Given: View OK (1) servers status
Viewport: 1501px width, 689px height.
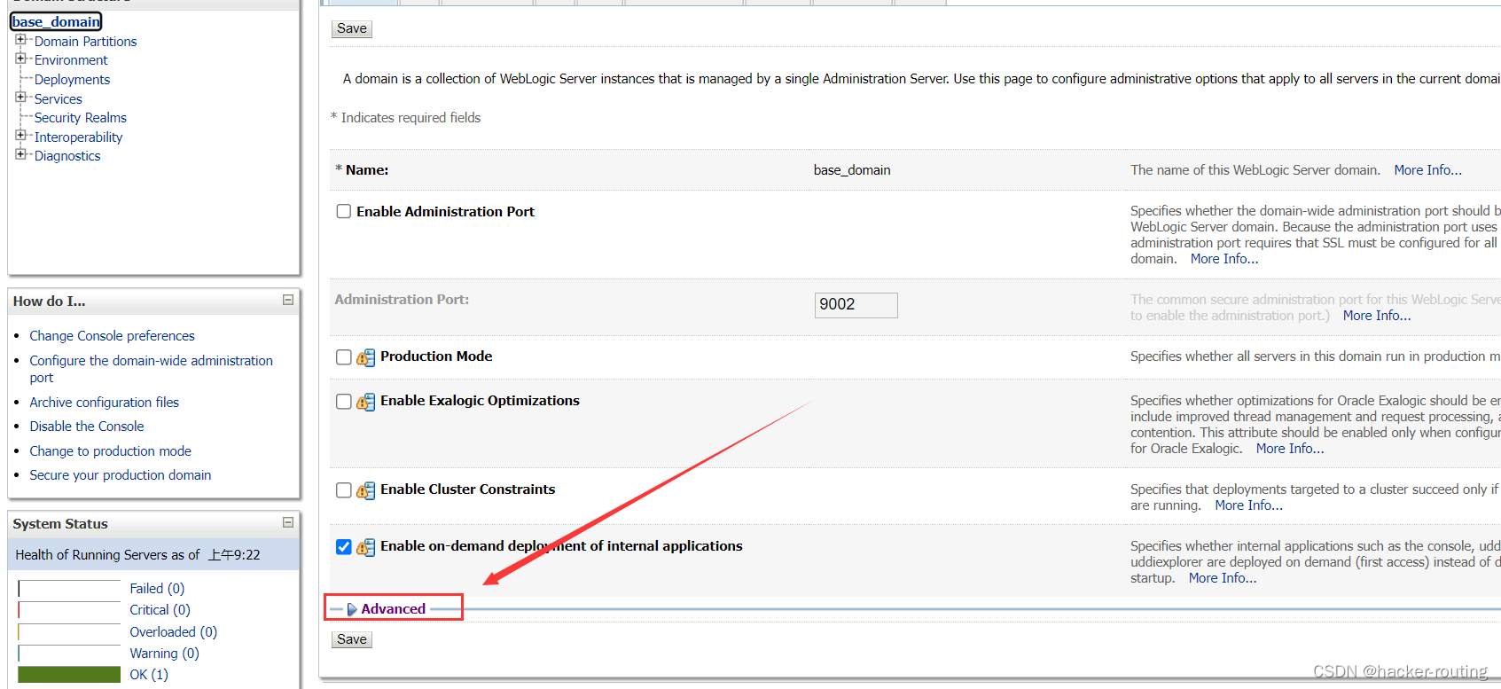Looking at the screenshot, I should tap(148, 675).
